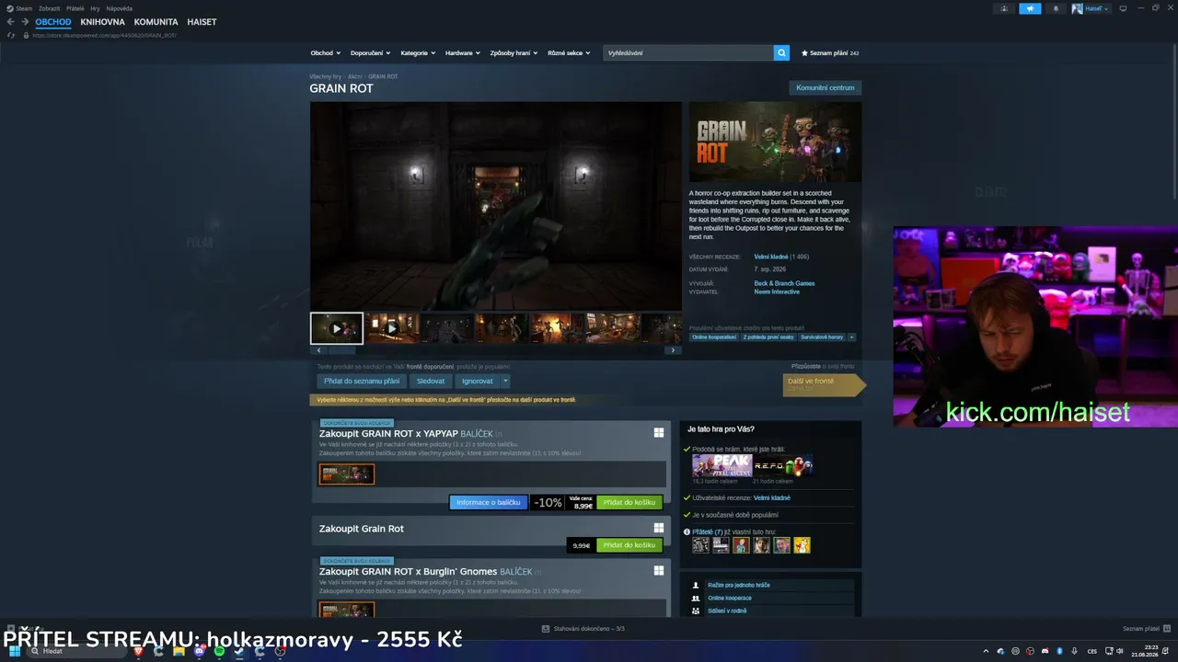1178x662 pixels.
Task: Open the blue announcements megaphone button
Action: (x=1030, y=8)
